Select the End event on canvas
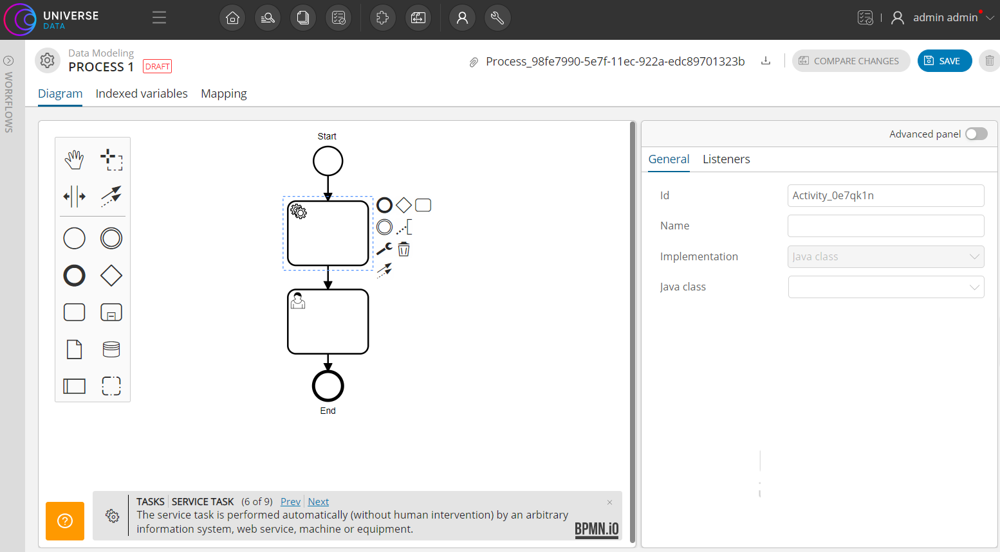The width and height of the screenshot is (1000, 552). (x=328, y=386)
